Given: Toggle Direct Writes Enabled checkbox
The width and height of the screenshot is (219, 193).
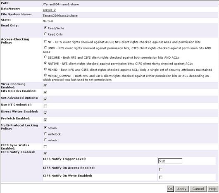Looking at the screenshot, I should [45, 113].
